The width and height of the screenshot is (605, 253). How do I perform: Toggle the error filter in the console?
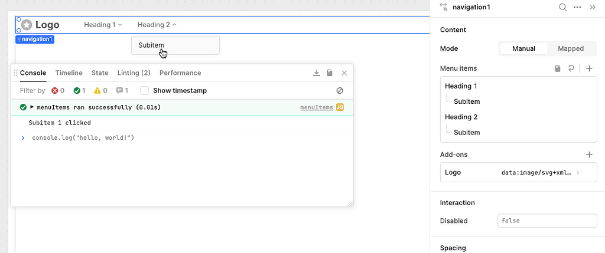click(x=58, y=91)
